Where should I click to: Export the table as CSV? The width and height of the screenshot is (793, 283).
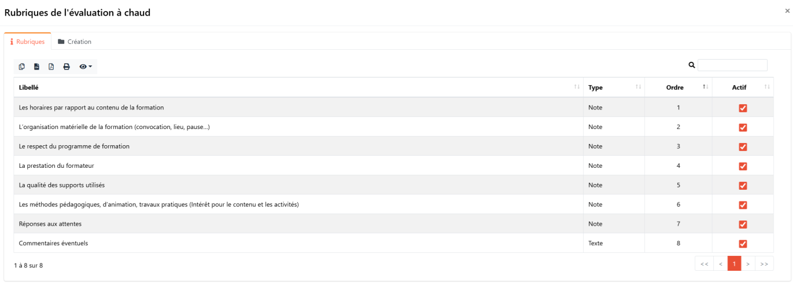tap(36, 67)
